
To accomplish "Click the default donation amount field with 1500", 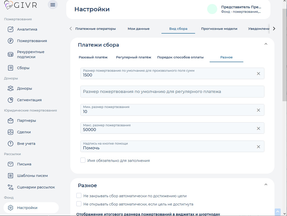I will coord(172,73).
